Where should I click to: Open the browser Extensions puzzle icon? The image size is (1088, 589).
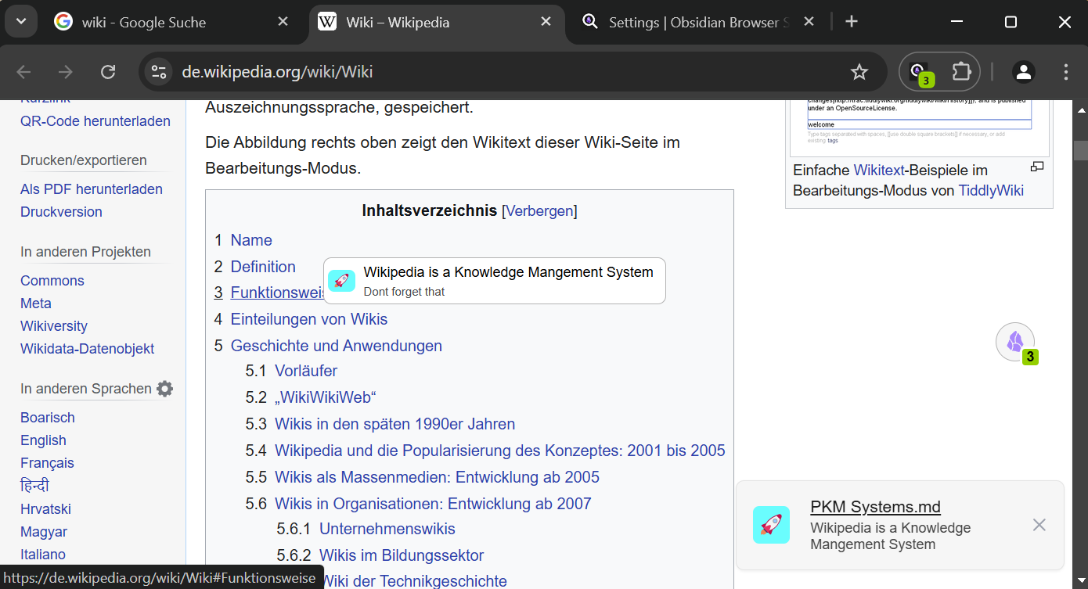coord(960,72)
